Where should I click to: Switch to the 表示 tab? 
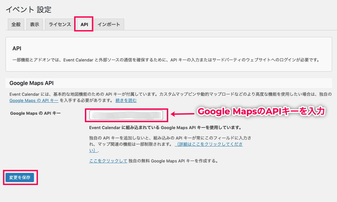[x=35, y=24]
